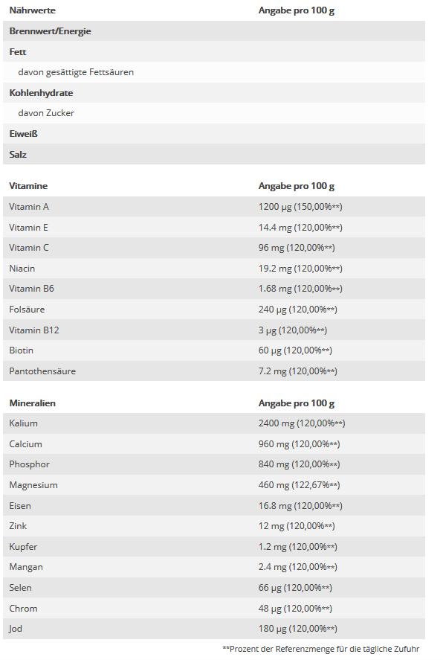Click the Vitamin C row label
Screen dimensions: 443x660
29,248
